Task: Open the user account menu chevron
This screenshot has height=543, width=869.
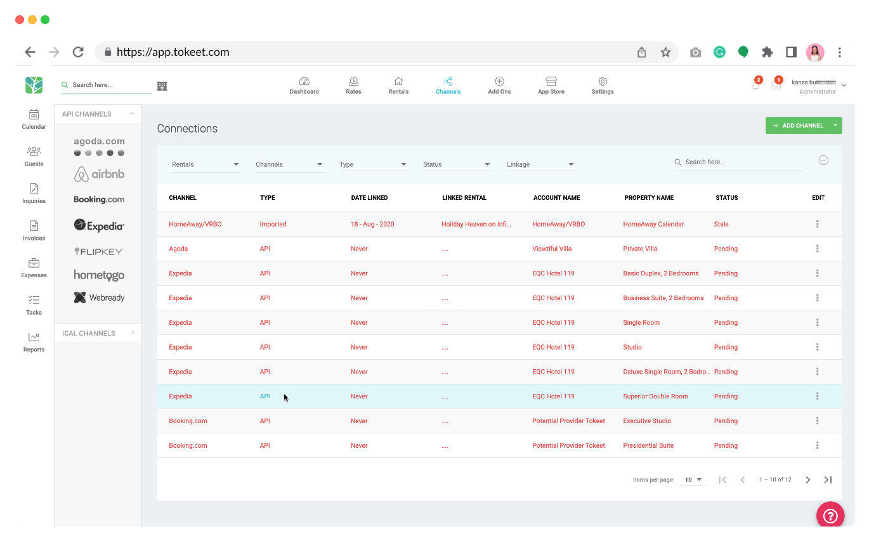Action: click(844, 86)
